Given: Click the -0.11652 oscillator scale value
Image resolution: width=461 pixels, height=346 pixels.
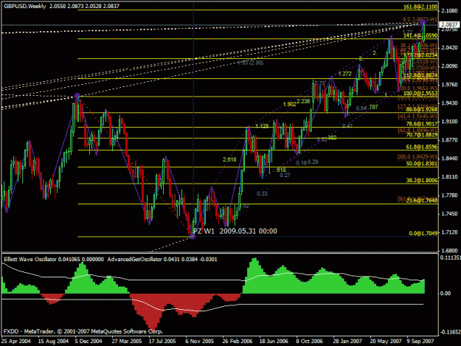Looking at the screenshot, I should (x=450, y=332).
